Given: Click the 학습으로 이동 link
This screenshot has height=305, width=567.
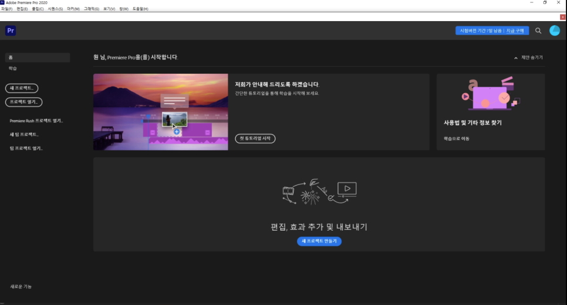Looking at the screenshot, I should [x=456, y=138].
